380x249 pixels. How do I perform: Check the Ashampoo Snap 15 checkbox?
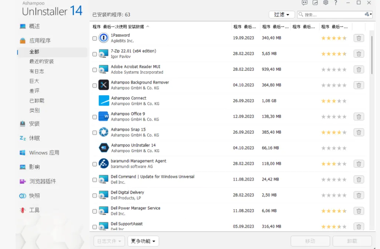(95, 133)
